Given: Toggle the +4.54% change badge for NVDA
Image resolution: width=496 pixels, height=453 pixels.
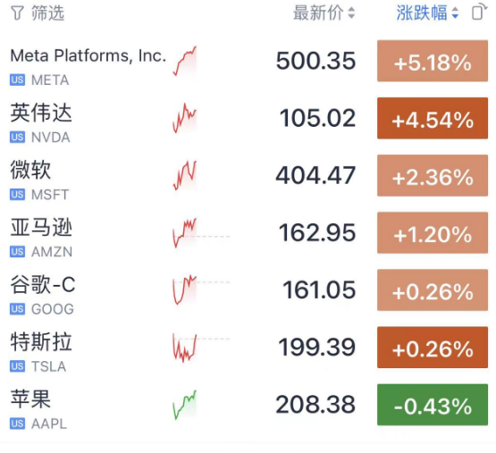Looking at the screenshot, I should click(433, 118).
